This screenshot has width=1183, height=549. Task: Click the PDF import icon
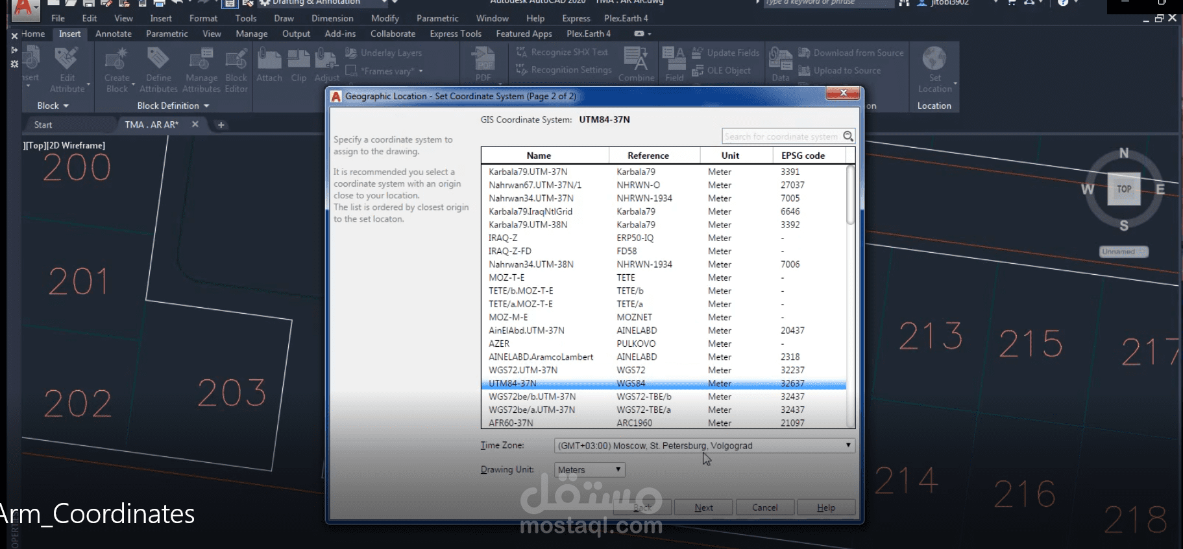pyautogui.click(x=483, y=65)
